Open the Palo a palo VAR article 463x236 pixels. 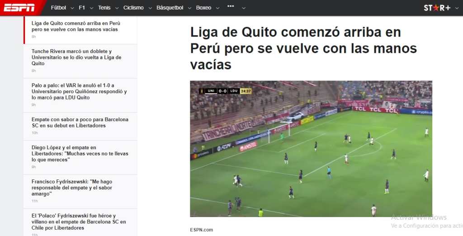tap(79, 91)
